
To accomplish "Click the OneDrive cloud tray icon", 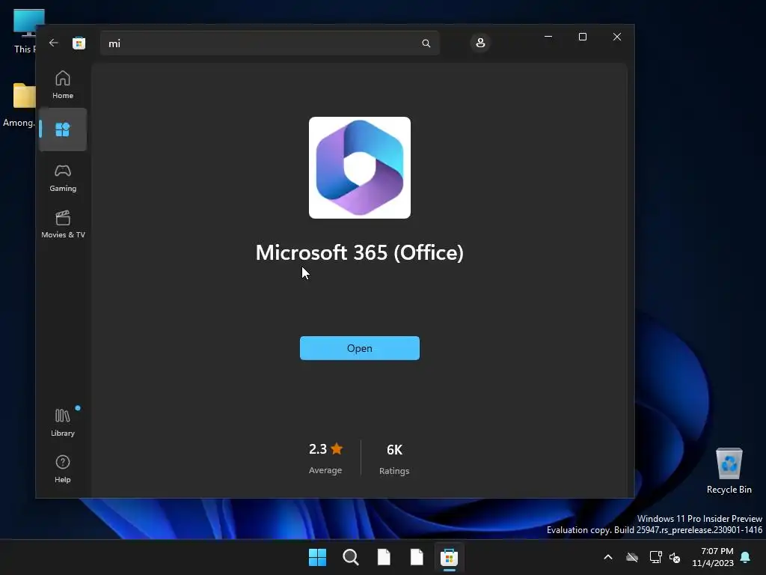I will pyautogui.click(x=632, y=557).
